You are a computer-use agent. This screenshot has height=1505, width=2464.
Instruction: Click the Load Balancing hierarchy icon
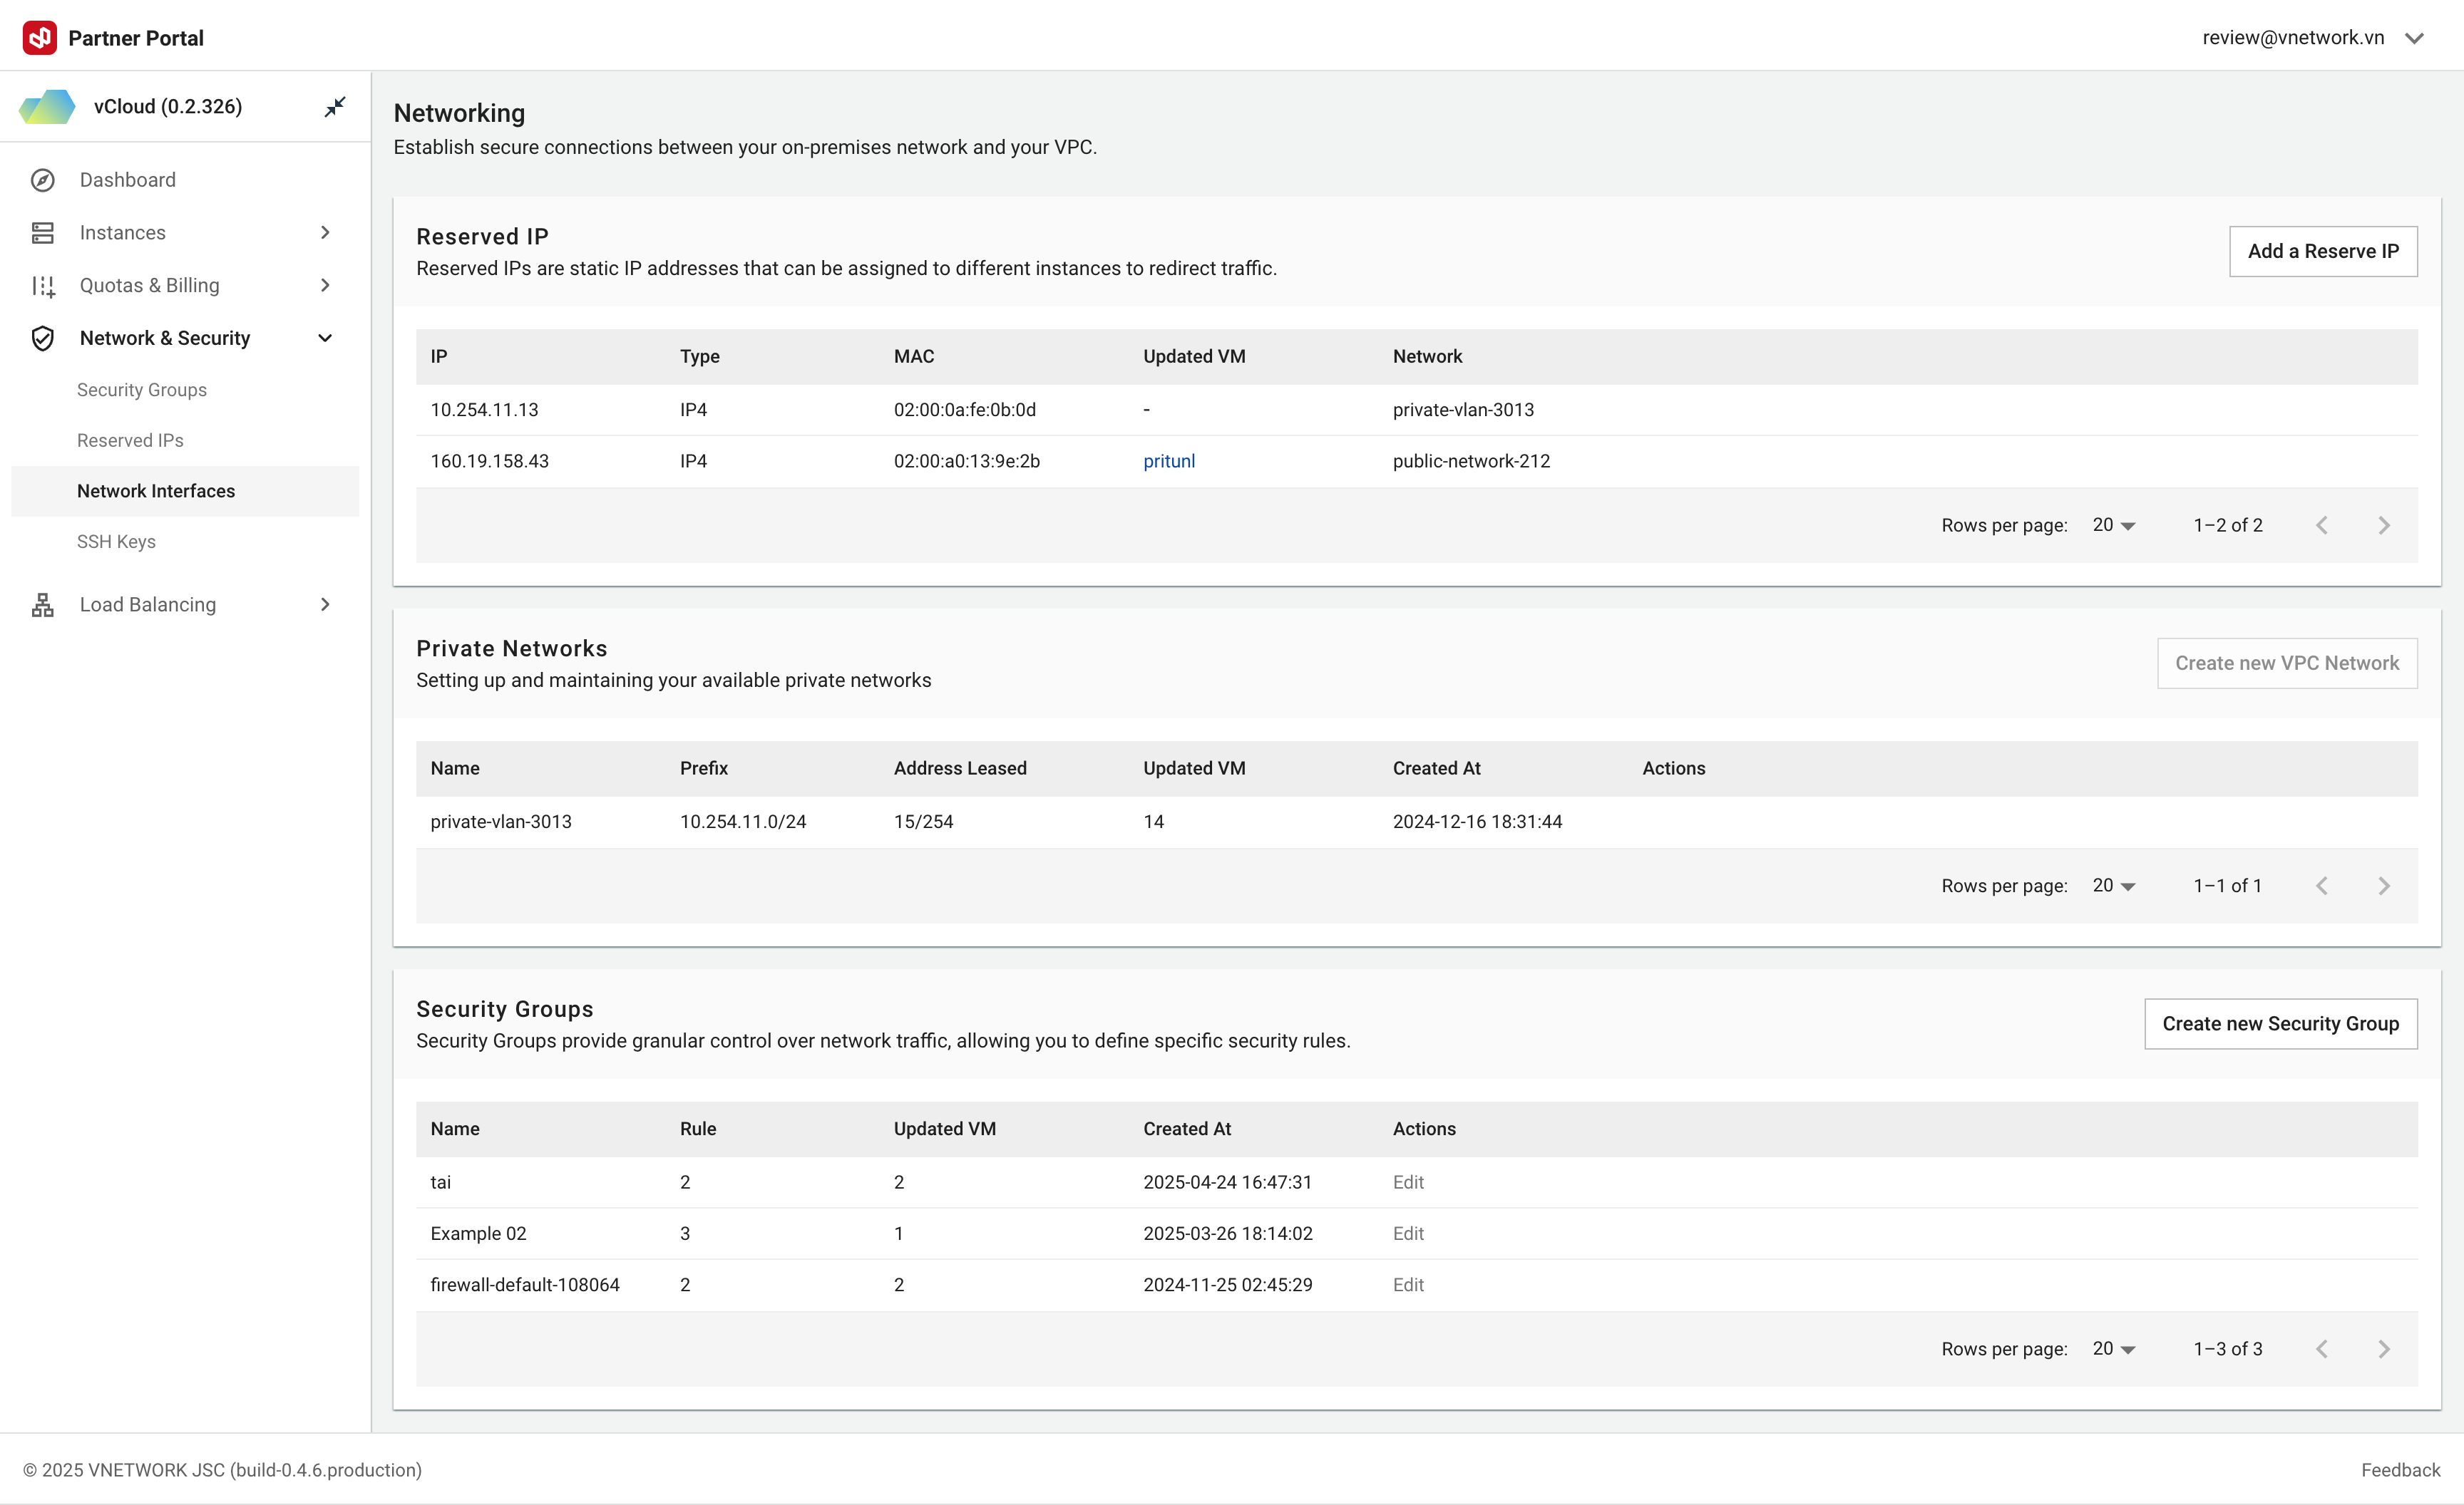click(43, 604)
